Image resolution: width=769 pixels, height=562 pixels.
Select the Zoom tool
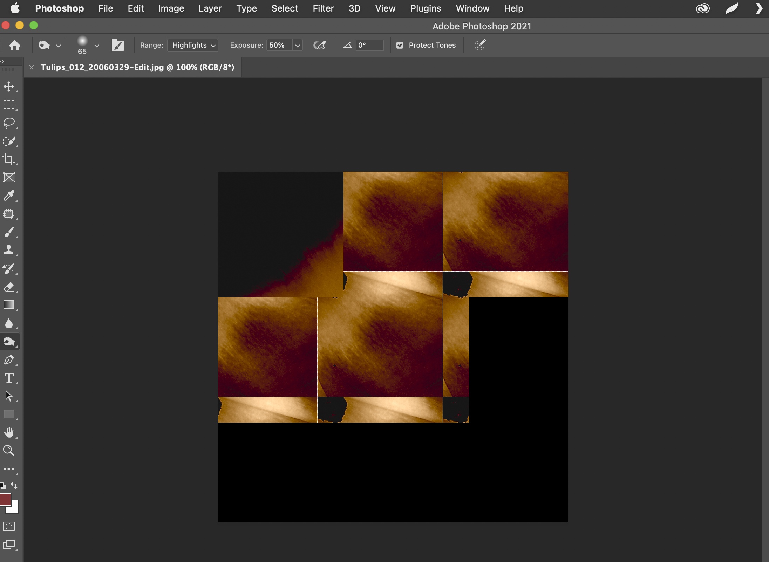point(9,451)
